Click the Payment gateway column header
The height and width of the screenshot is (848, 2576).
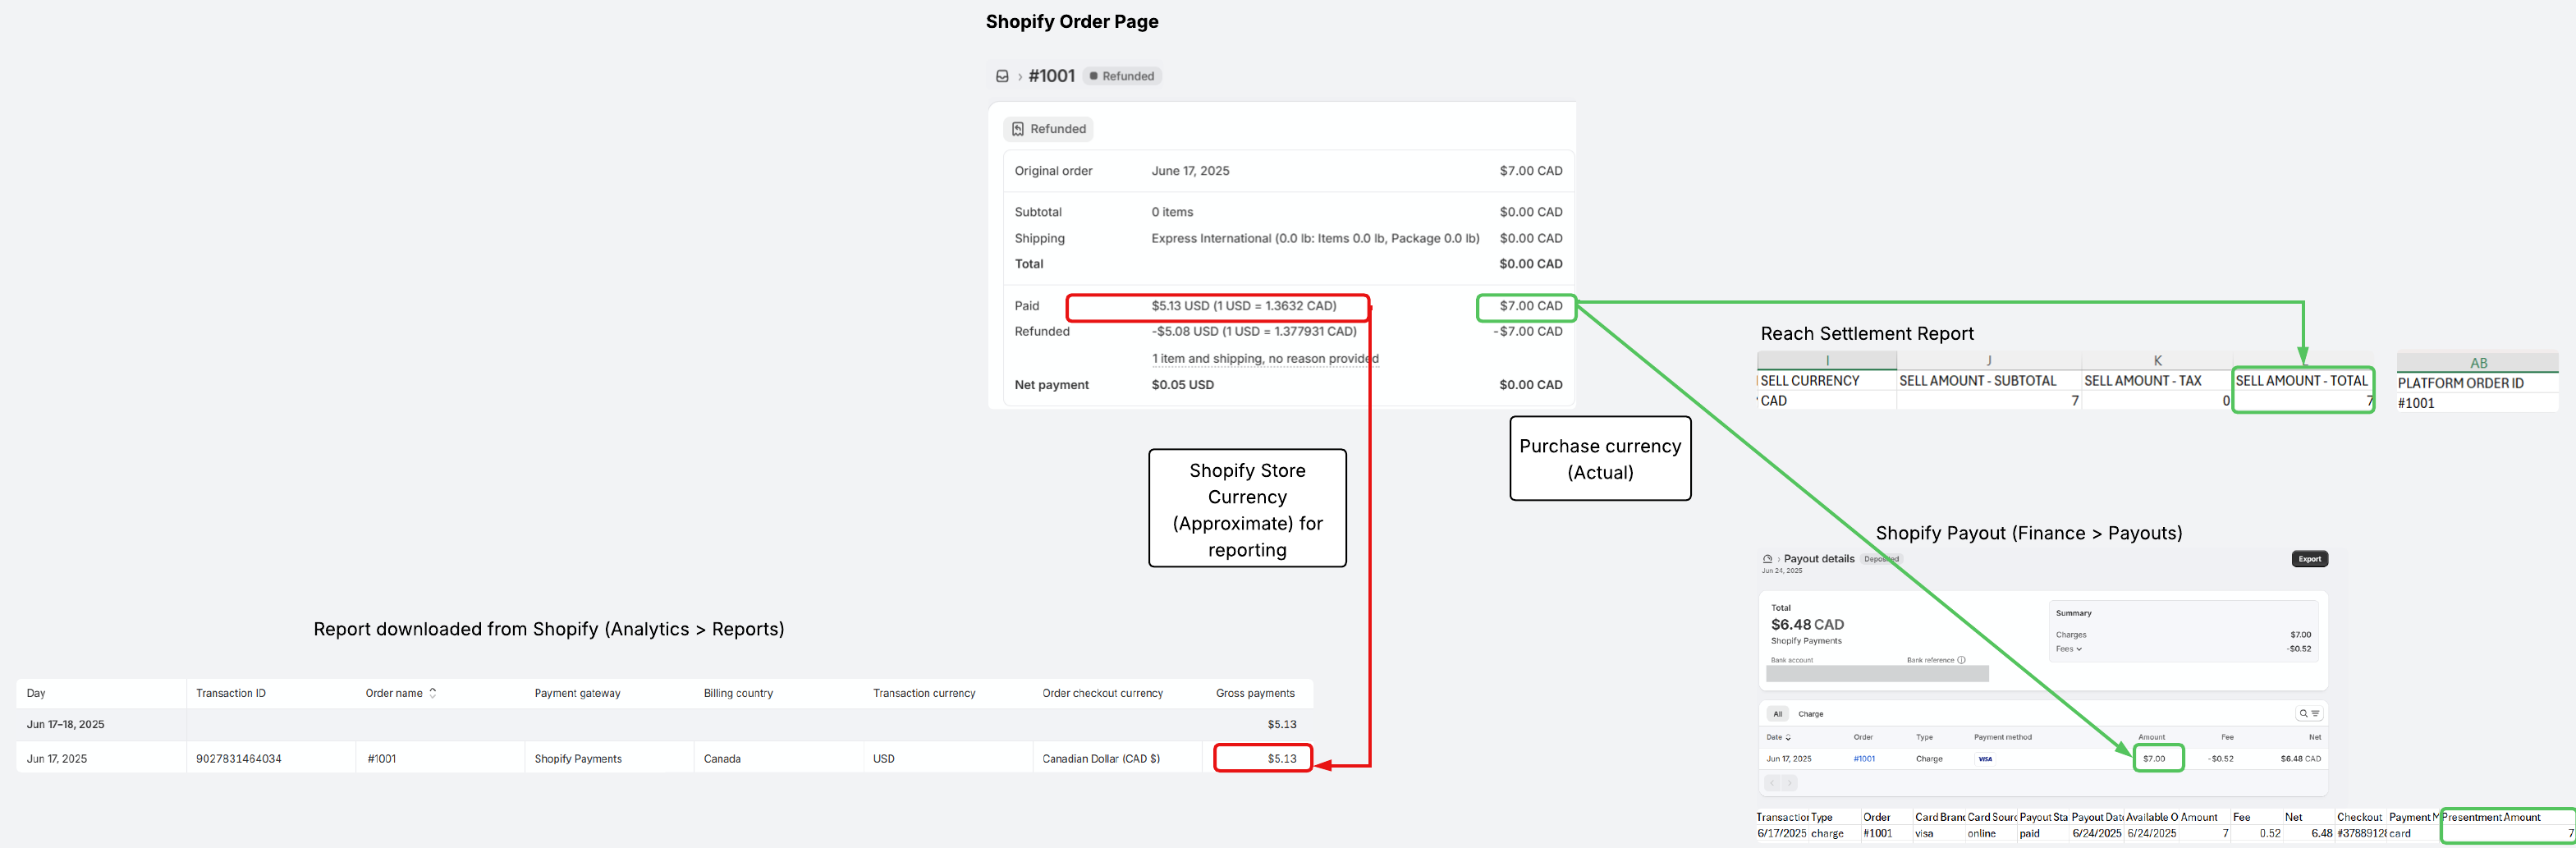click(577, 693)
